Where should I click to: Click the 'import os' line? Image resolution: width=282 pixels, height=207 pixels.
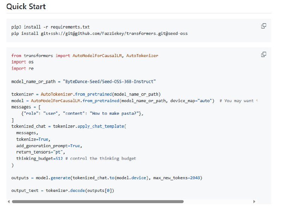(22, 62)
